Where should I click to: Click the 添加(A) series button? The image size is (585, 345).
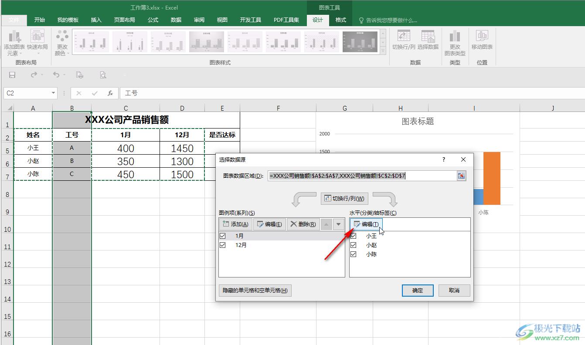235,224
